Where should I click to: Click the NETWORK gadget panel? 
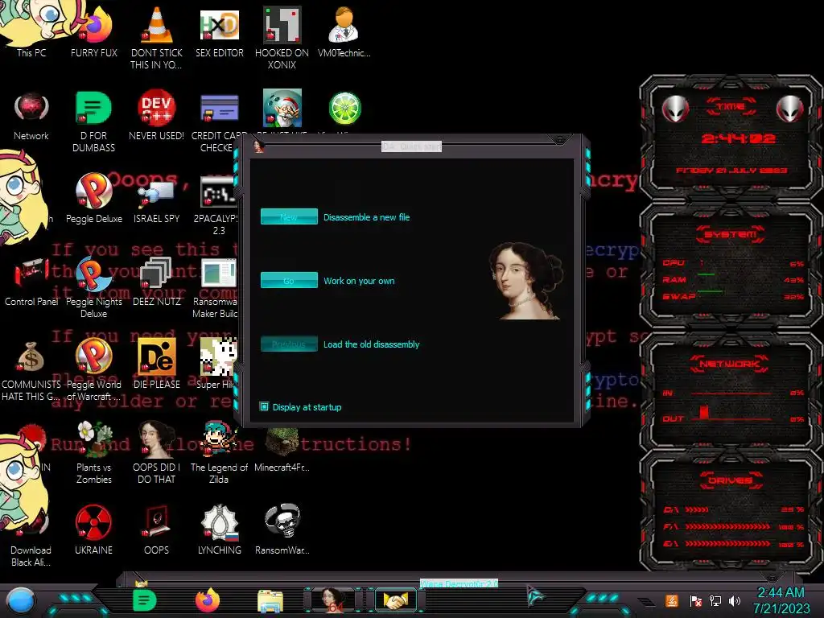(x=731, y=393)
